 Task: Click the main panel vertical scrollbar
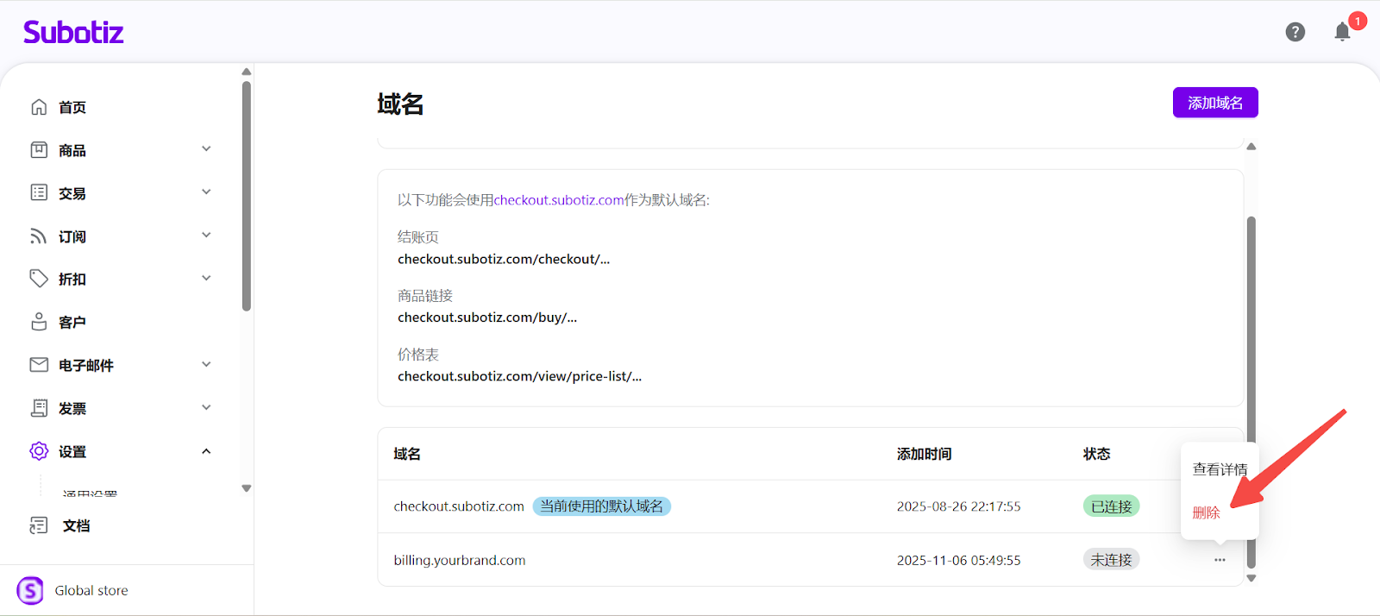[x=1251, y=388]
